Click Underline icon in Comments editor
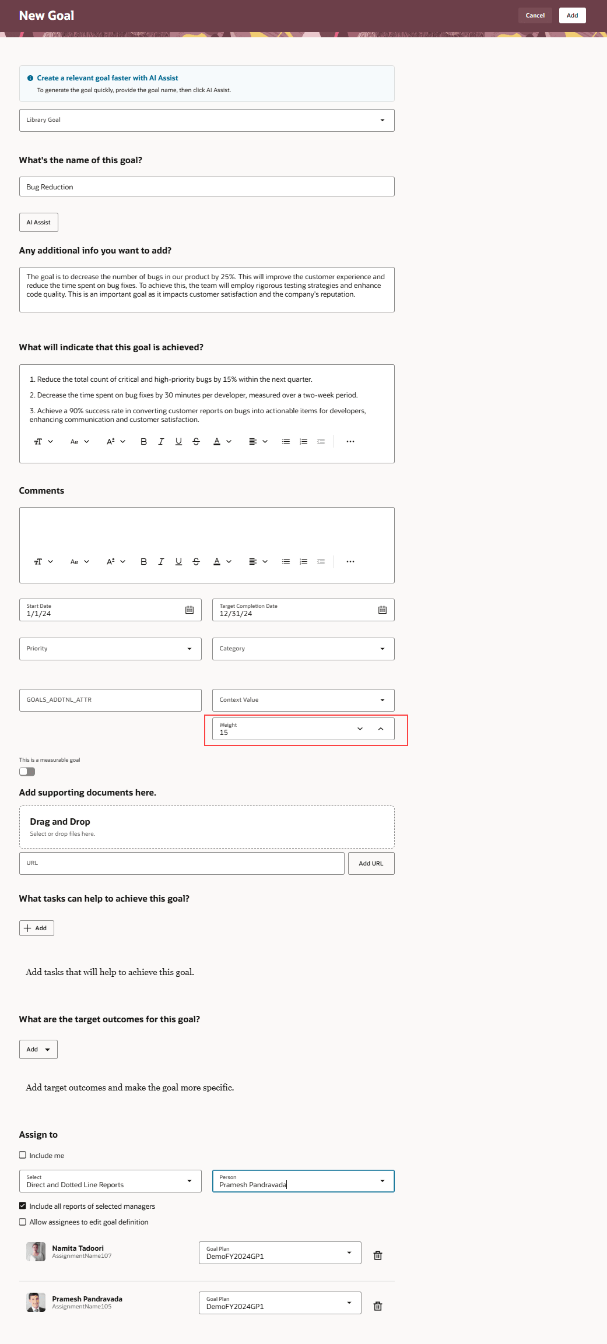The width and height of the screenshot is (607, 1344). 178,562
